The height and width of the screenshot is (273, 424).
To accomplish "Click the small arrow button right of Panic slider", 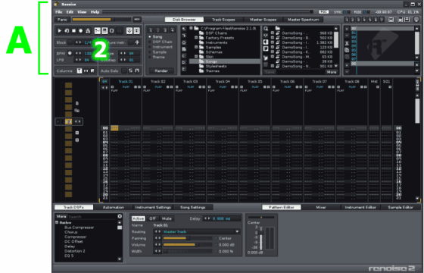I will pyautogui.click(x=137, y=20).
